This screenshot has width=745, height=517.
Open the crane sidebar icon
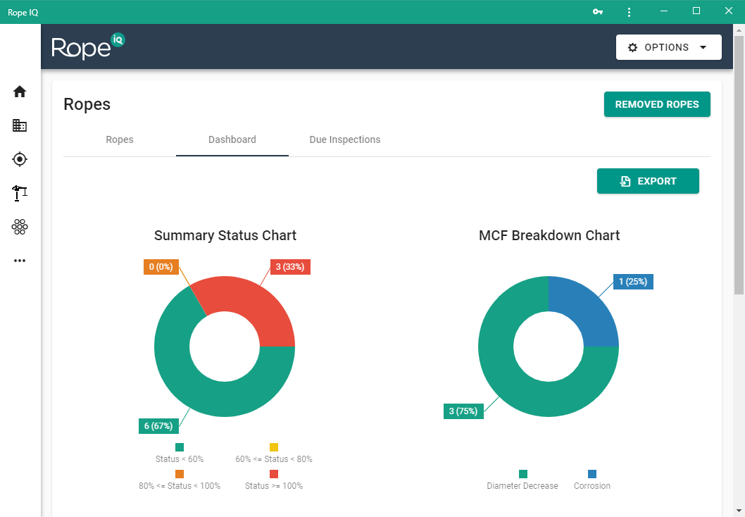20,193
